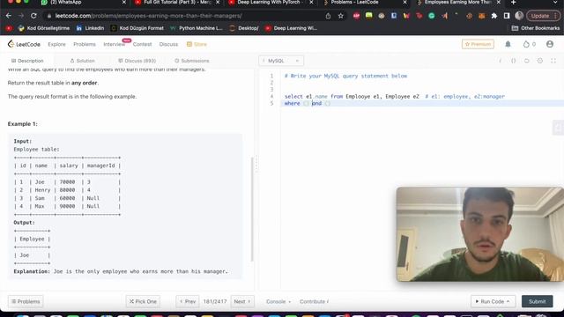Viewport: 564px width, 317px height.
Task: Reset code to default with the revert icon
Action: [527, 61]
